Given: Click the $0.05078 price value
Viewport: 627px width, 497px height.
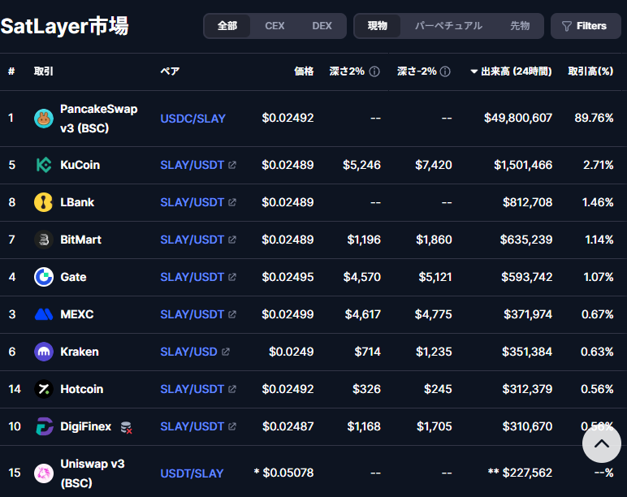Looking at the screenshot, I should point(288,473).
